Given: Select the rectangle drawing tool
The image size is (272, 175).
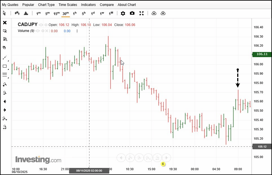Looking at the screenshot, I should tap(5, 66).
